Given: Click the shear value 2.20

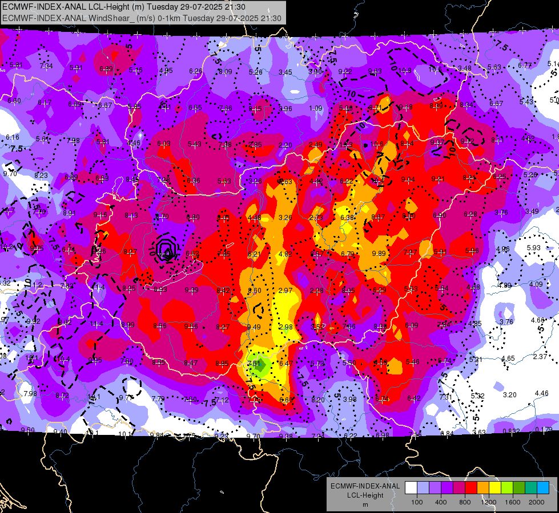Looking at the screenshot, I should [285, 145].
